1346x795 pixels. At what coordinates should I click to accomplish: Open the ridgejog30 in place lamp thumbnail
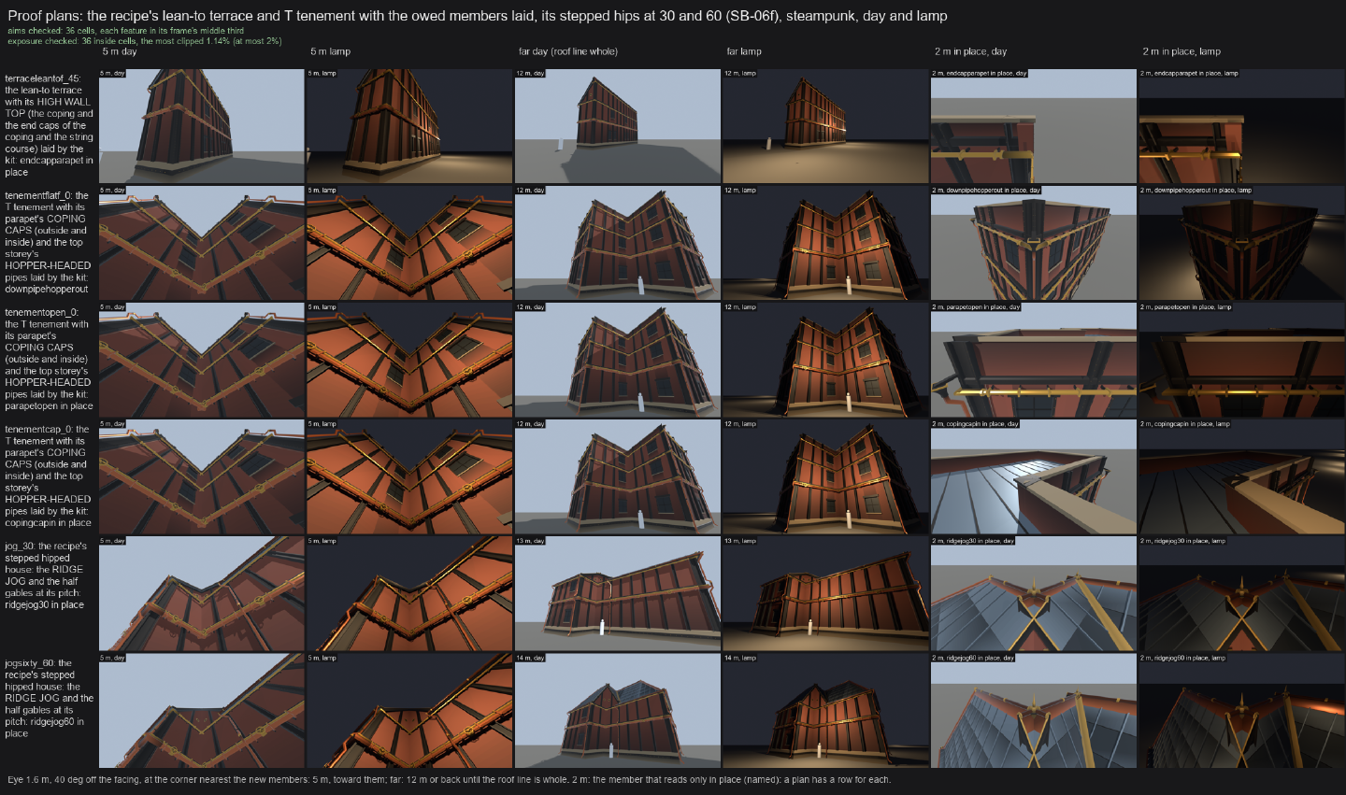tap(1241, 593)
